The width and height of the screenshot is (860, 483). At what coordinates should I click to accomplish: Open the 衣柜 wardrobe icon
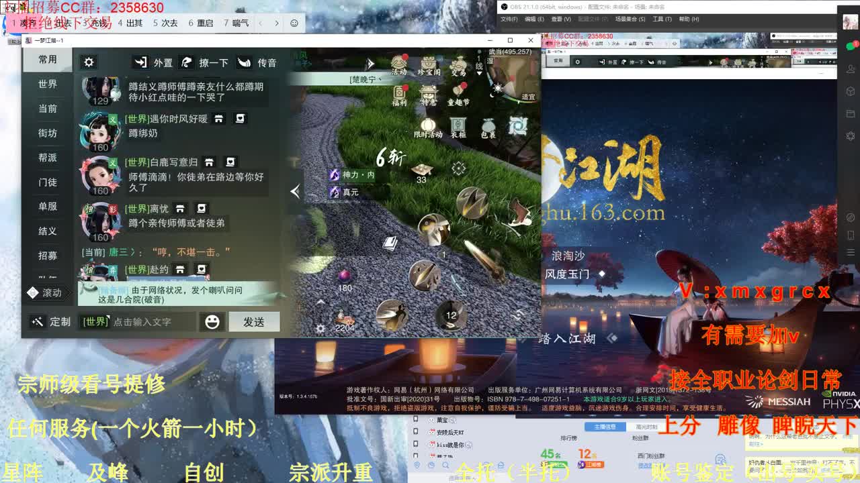458,127
